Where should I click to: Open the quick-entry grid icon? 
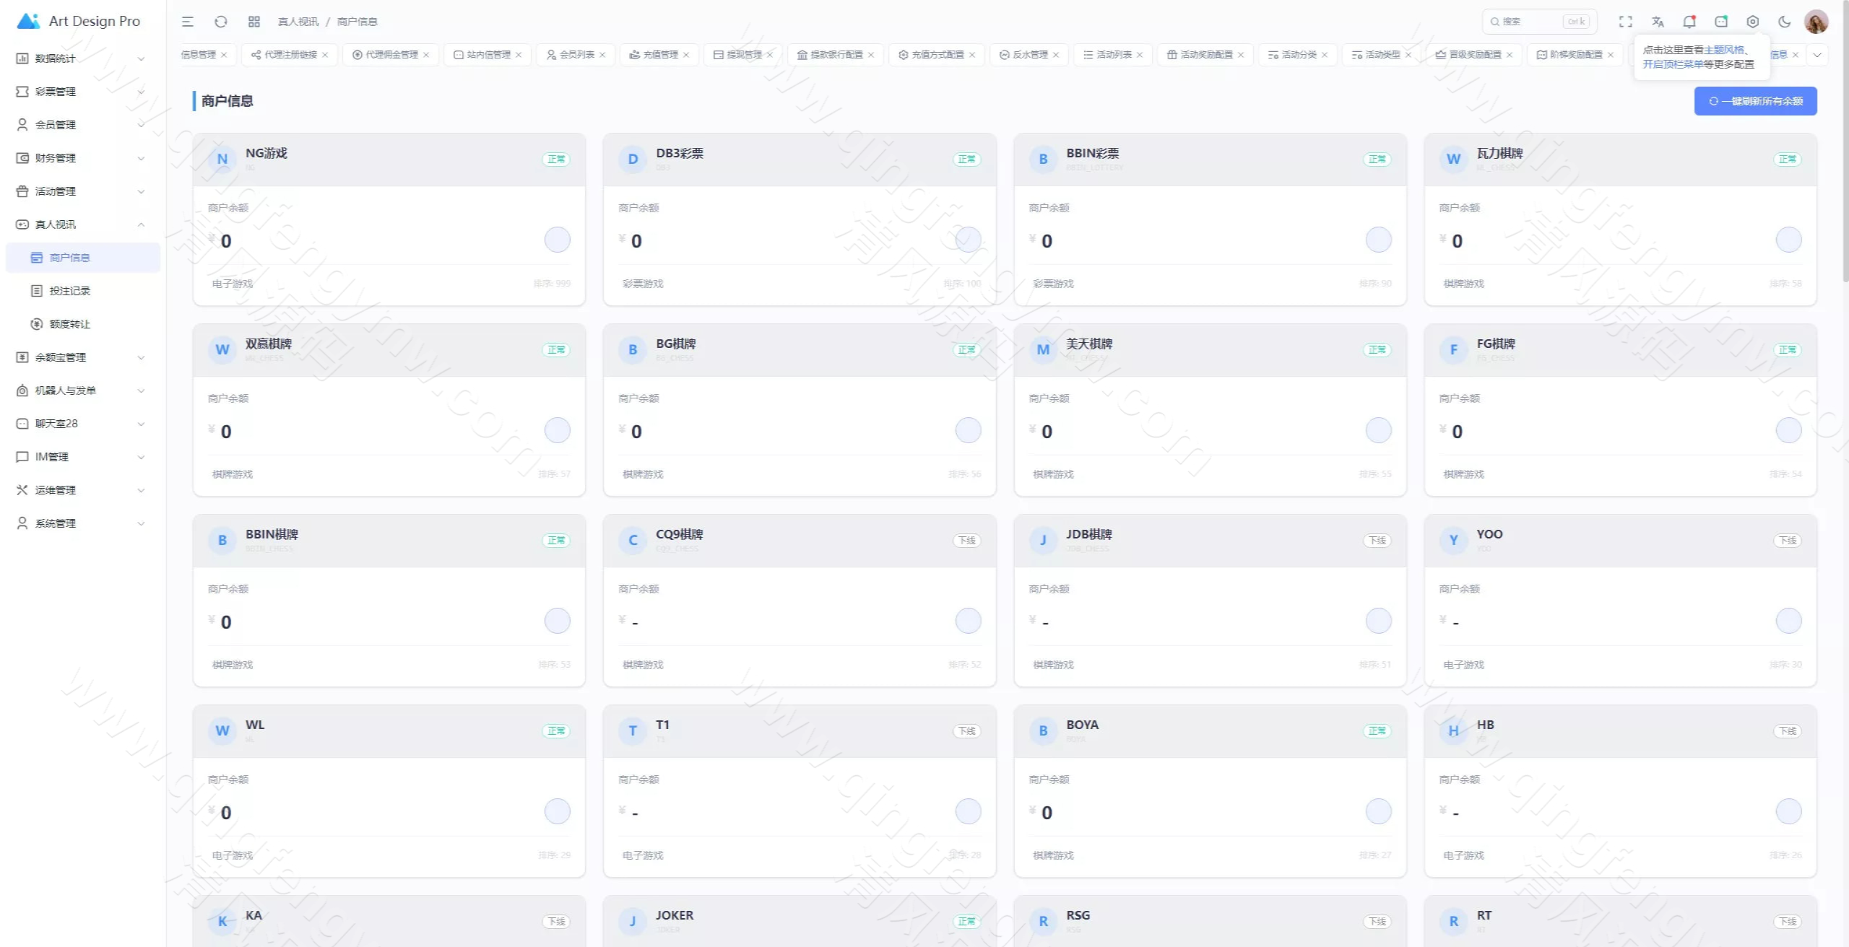click(x=254, y=22)
